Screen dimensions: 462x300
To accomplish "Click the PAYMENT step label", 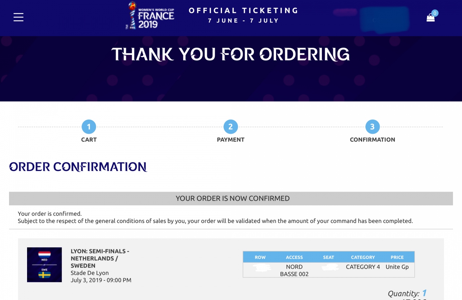I will (x=231, y=140).
